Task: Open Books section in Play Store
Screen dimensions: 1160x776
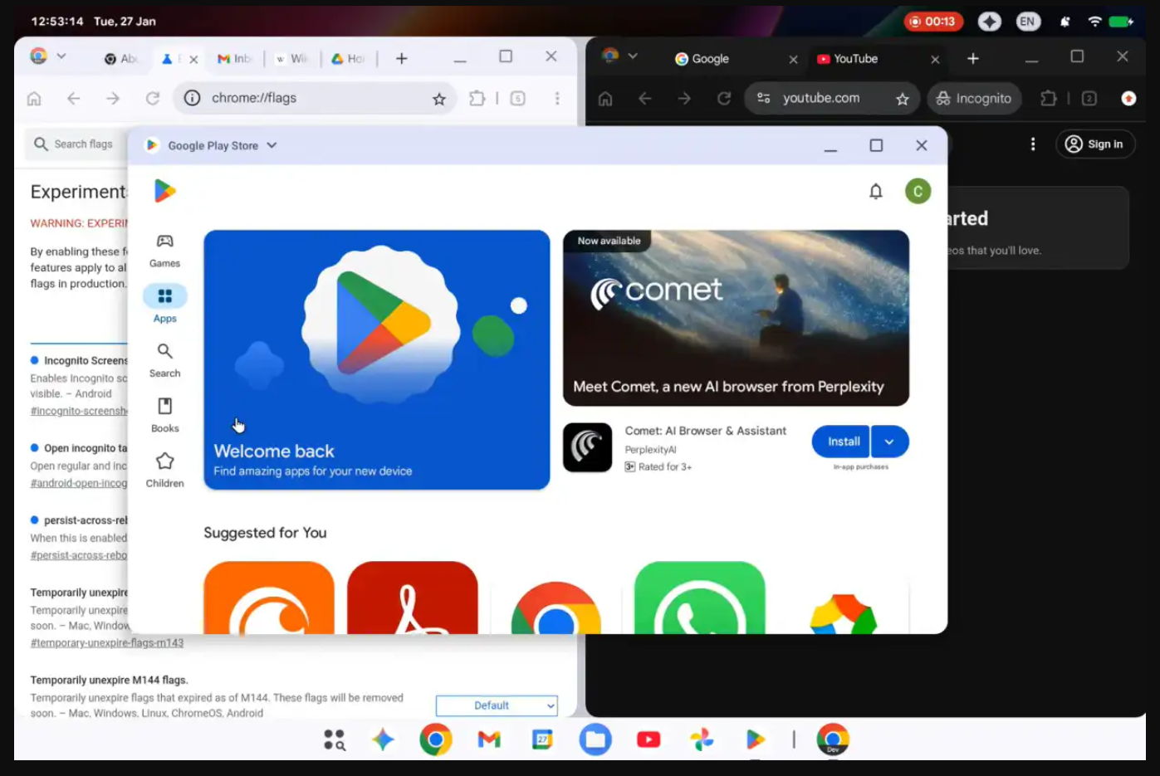Action: pos(164,414)
